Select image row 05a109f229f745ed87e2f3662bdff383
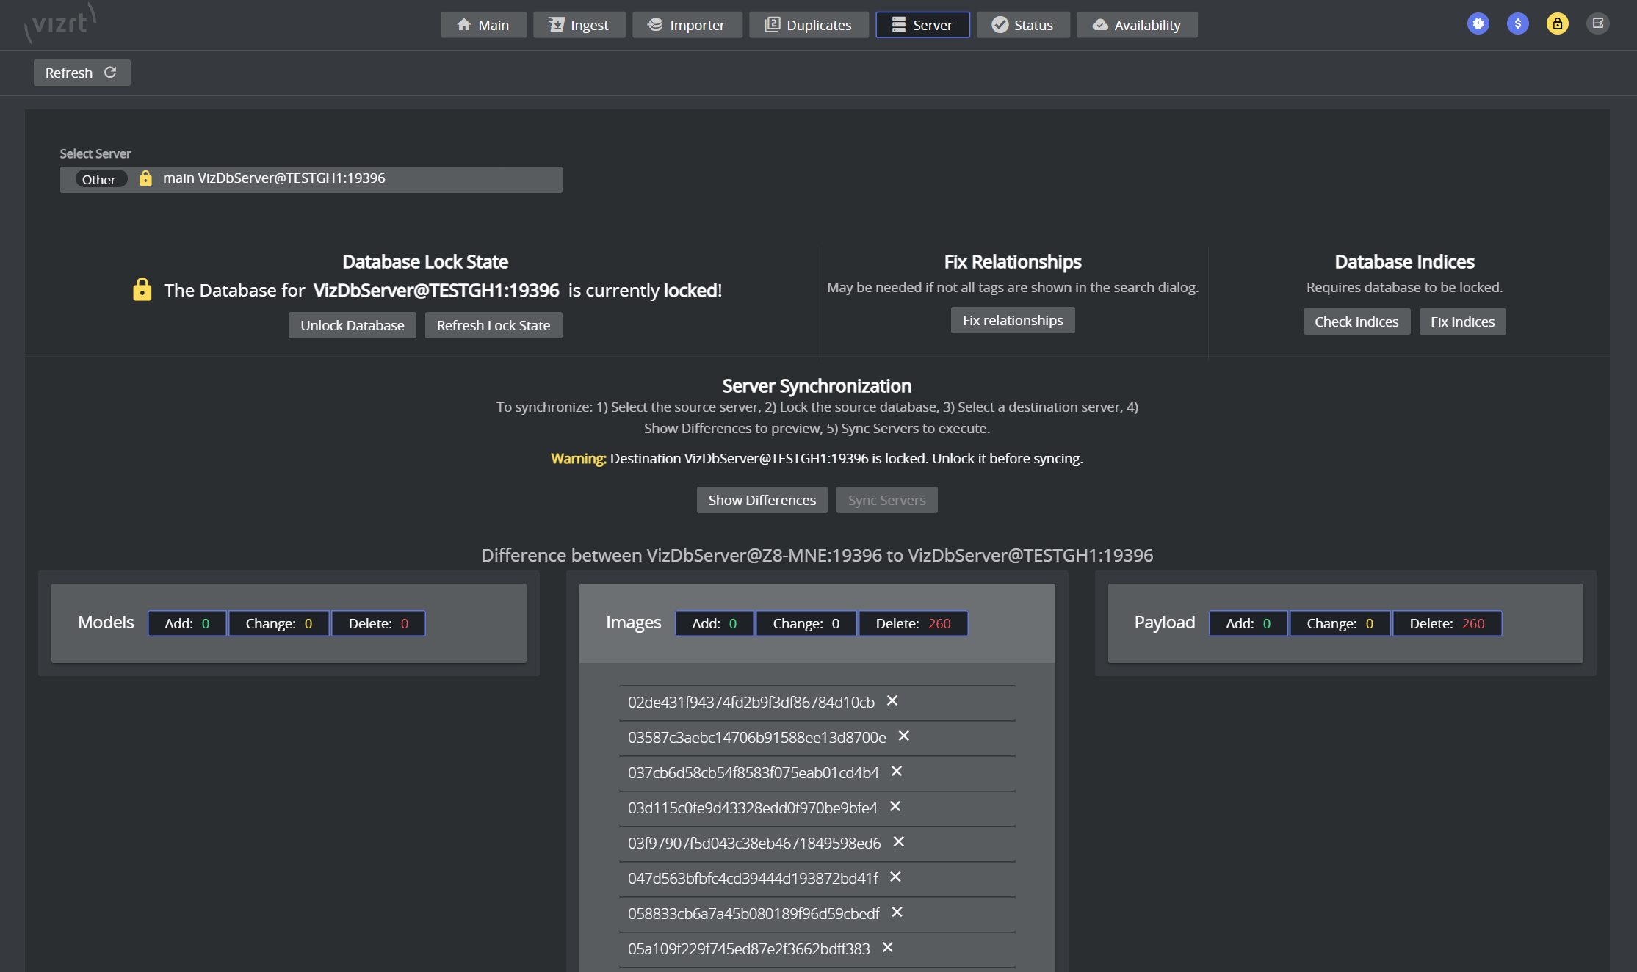1637x972 pixels. (x=817, y=949)
